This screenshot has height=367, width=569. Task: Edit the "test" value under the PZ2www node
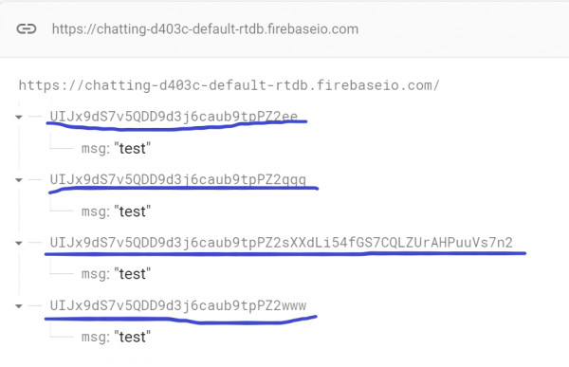click(x=133, y=338)
